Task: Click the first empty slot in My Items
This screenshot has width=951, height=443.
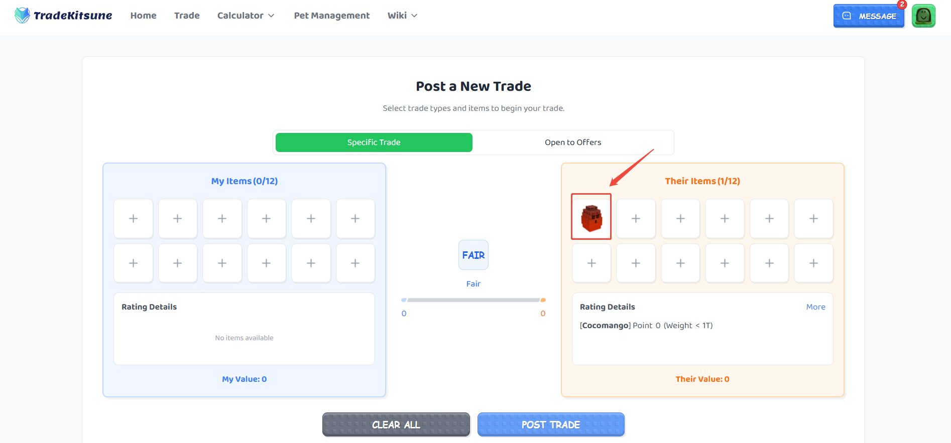Action: pyautogui.click(x=133, y=218)
